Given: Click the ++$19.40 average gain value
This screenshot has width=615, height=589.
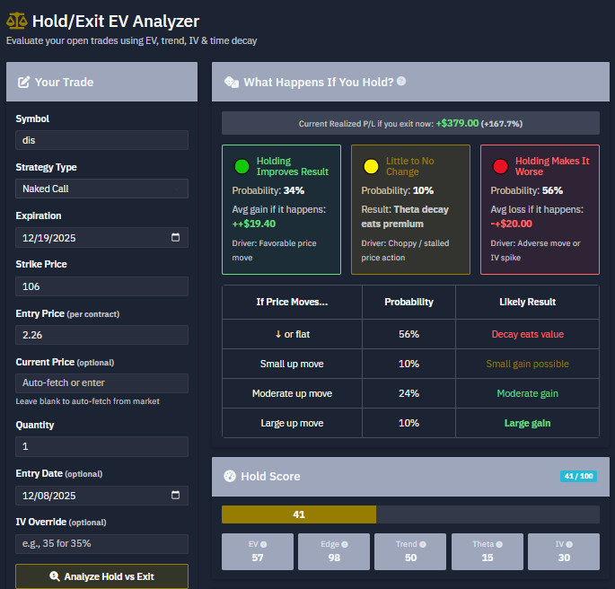Looking at the screenshot, I should (x=254, y=224).
